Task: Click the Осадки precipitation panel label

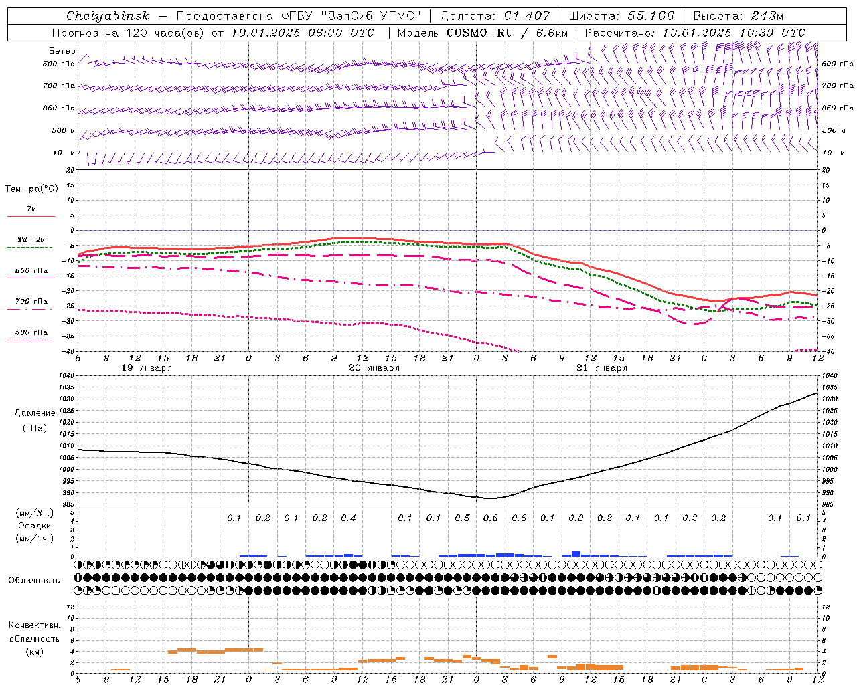Action: tap(35, 526)
